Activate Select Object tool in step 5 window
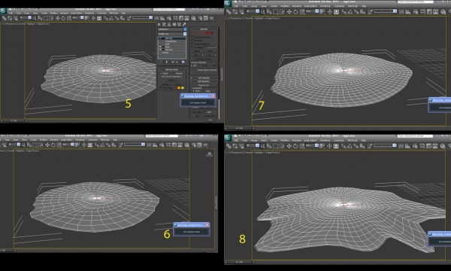 coord(35,18)
